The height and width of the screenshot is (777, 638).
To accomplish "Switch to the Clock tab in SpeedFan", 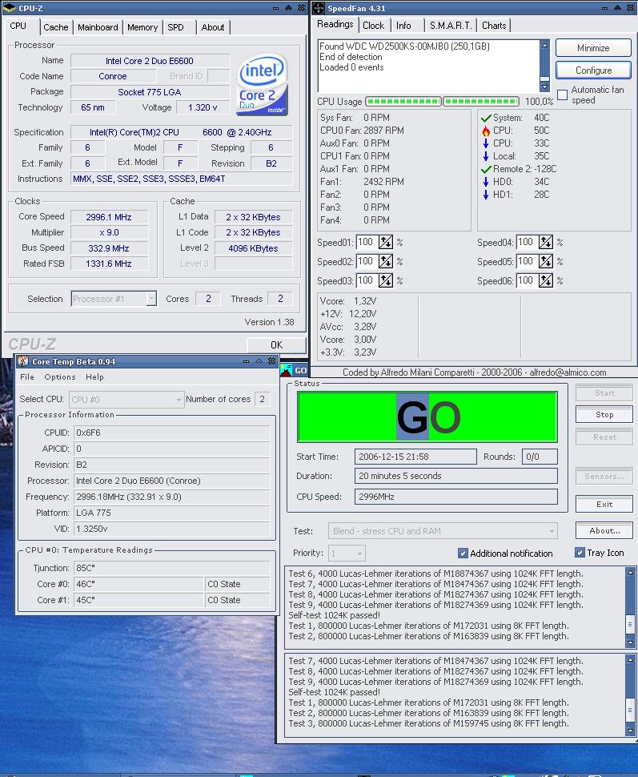I will point(373,26).
